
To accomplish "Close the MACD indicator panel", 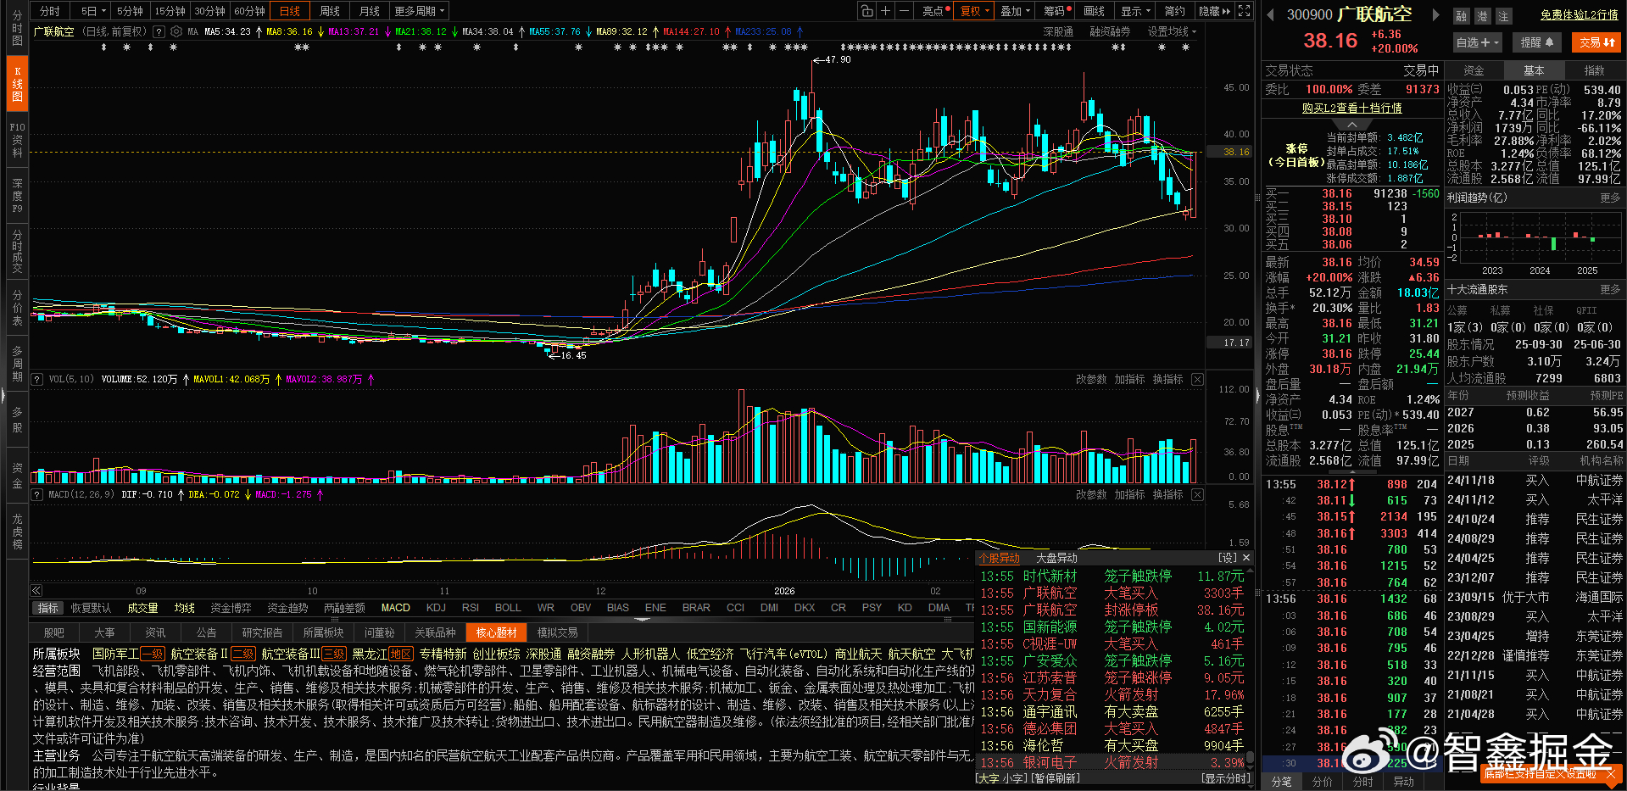I will (1197, 494).
